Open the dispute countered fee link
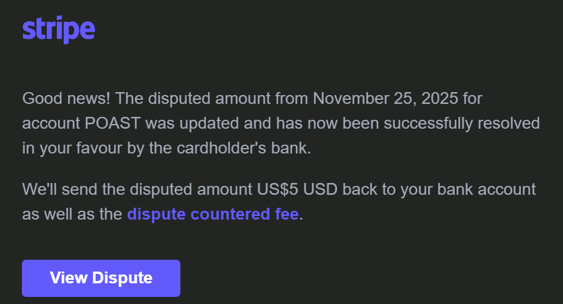This screenshot has width=563, height=304. (x=212, y=214)
